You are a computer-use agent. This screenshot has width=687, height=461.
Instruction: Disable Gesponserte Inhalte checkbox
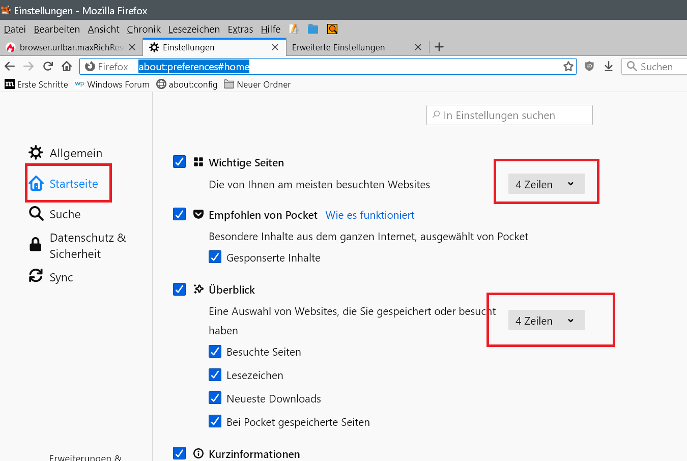pos(215,257)
